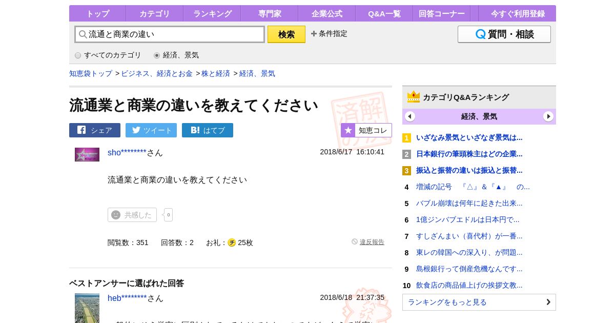Click ベストアンサーに選ばれた回答 heading

pyautogui.click(x=127, y=283)
